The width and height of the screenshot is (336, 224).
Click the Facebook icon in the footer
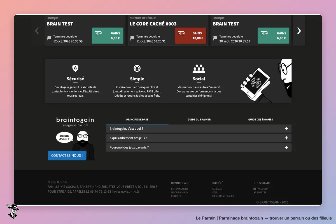coord(255,189)
